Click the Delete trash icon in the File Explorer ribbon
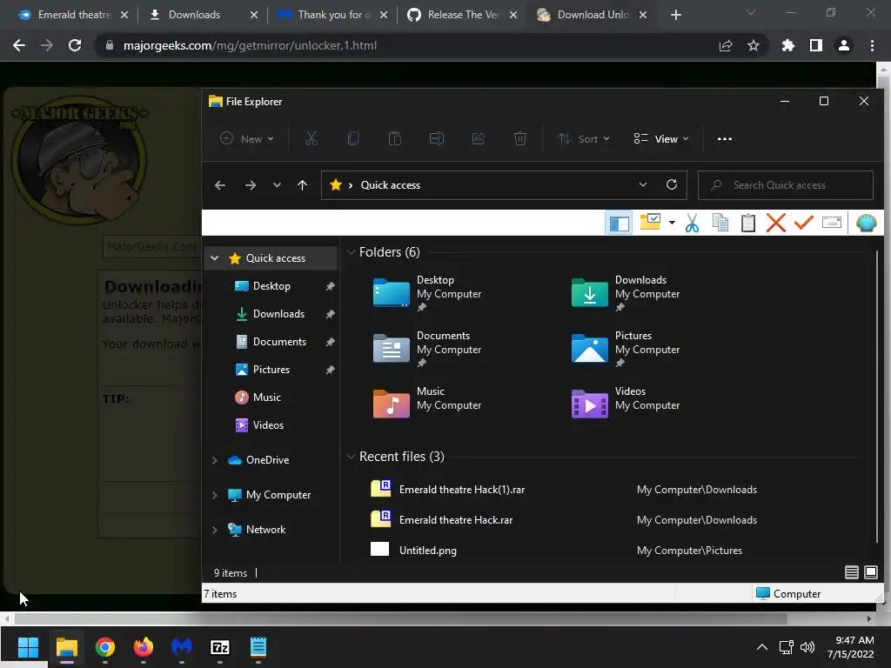The width and height of the screenshot is (891, 668). click(520, 138)
